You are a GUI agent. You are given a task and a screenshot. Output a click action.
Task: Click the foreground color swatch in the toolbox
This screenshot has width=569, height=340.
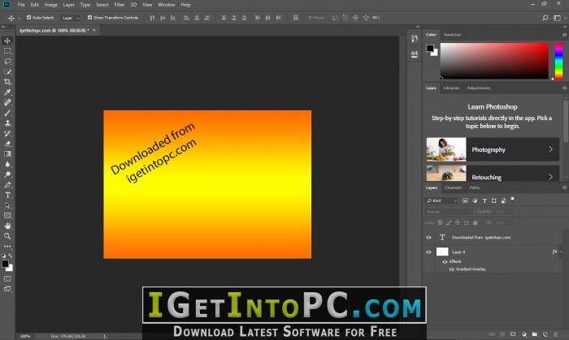tap(5, 264)
